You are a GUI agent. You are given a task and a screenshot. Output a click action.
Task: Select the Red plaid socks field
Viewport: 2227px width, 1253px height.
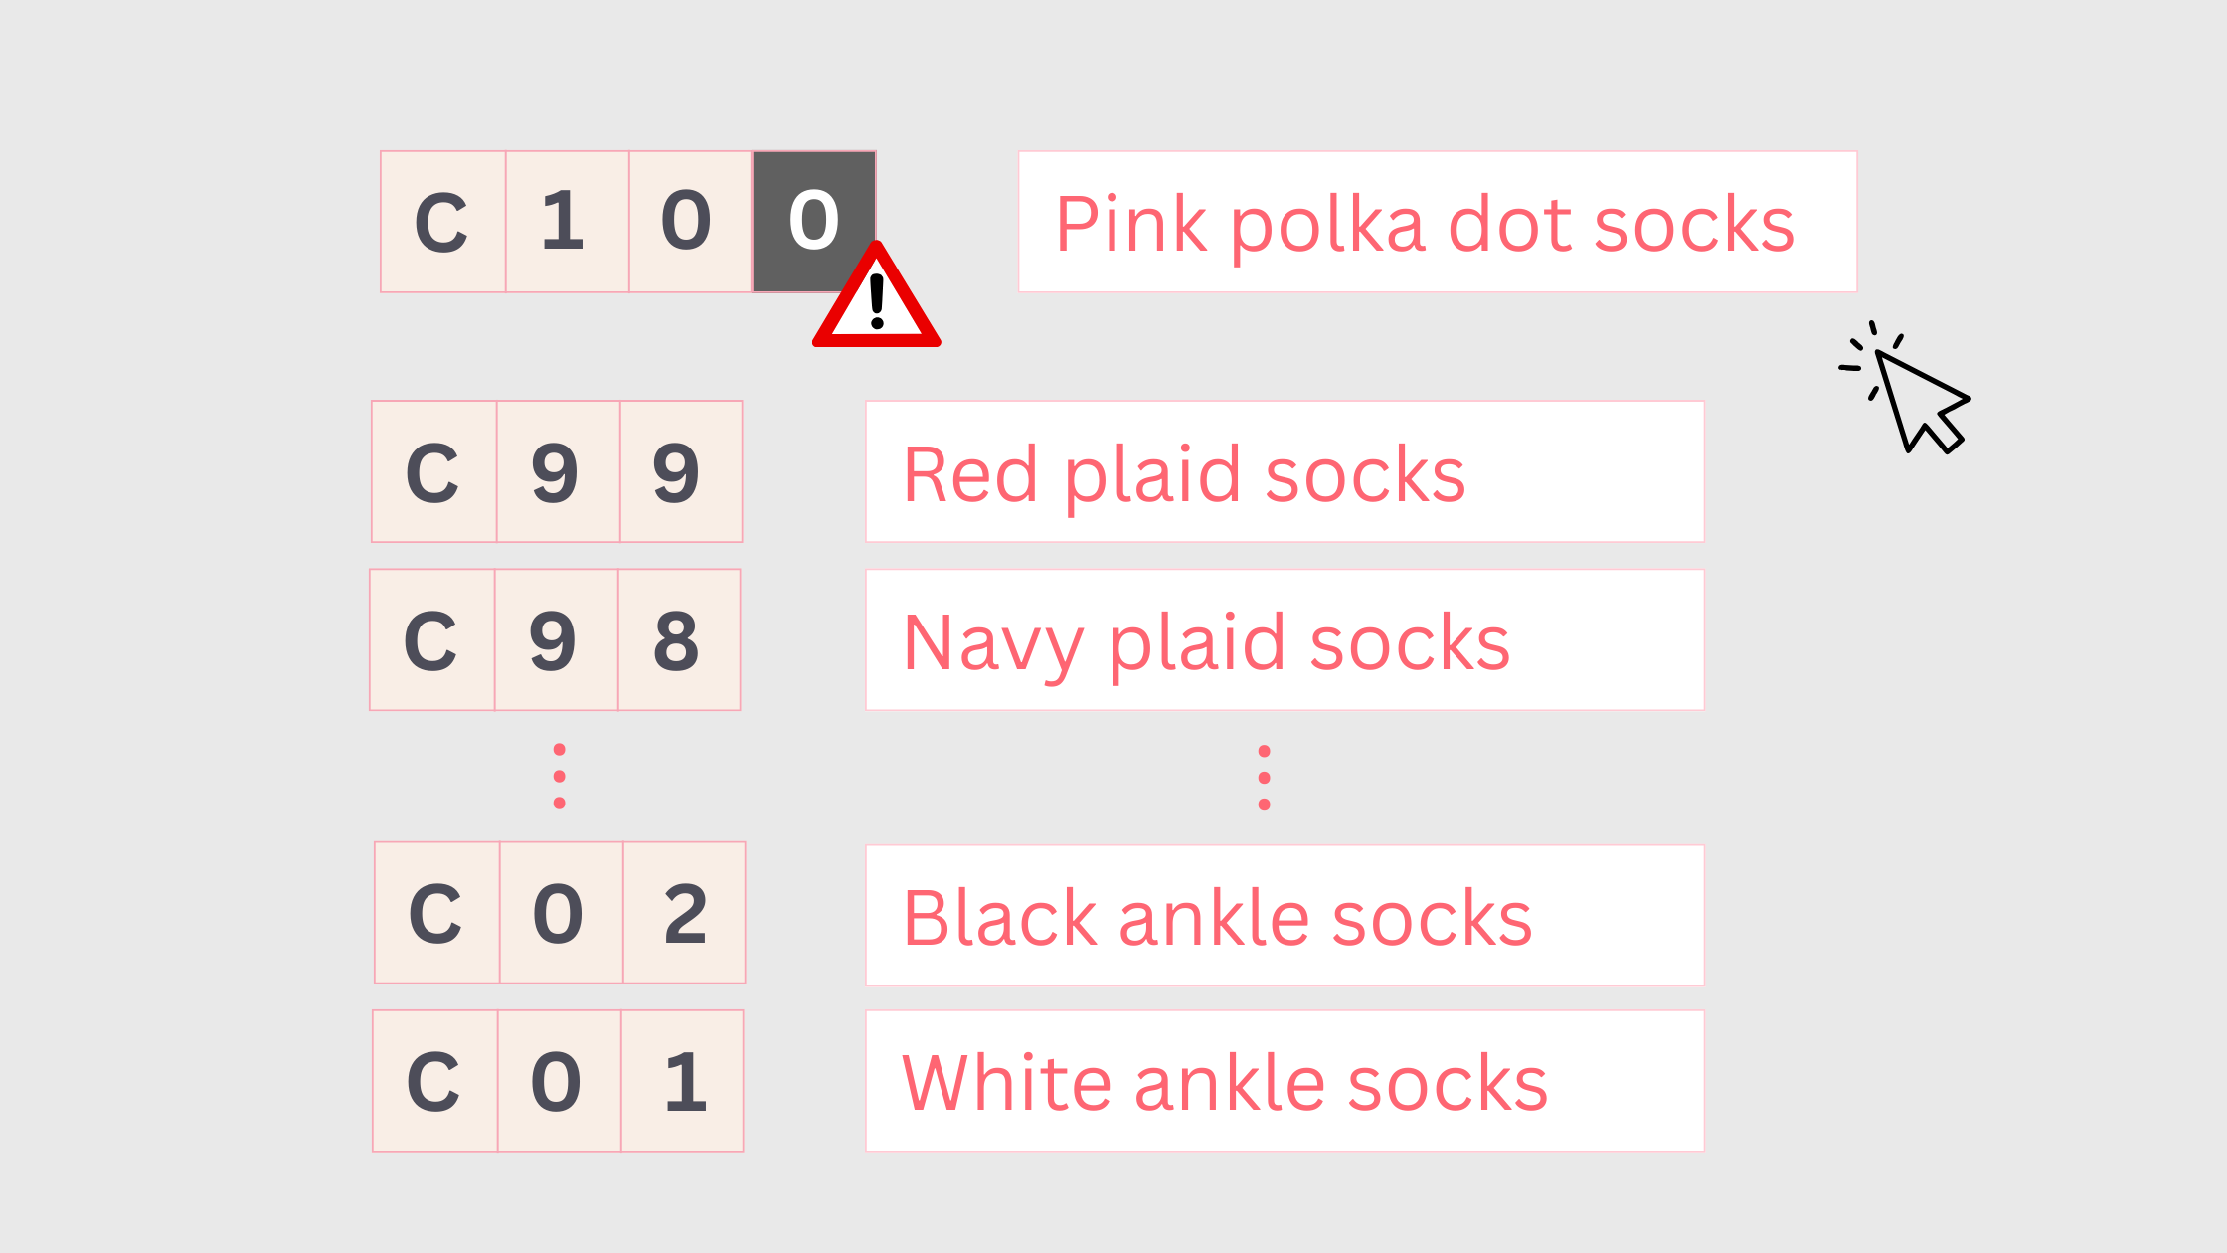(x=1285, y=471)
